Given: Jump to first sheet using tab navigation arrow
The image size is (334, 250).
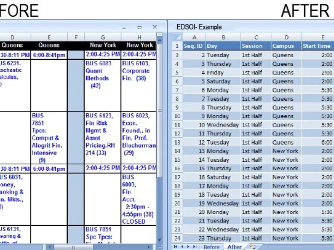Looking at the screenshot, I should [176, 247].
